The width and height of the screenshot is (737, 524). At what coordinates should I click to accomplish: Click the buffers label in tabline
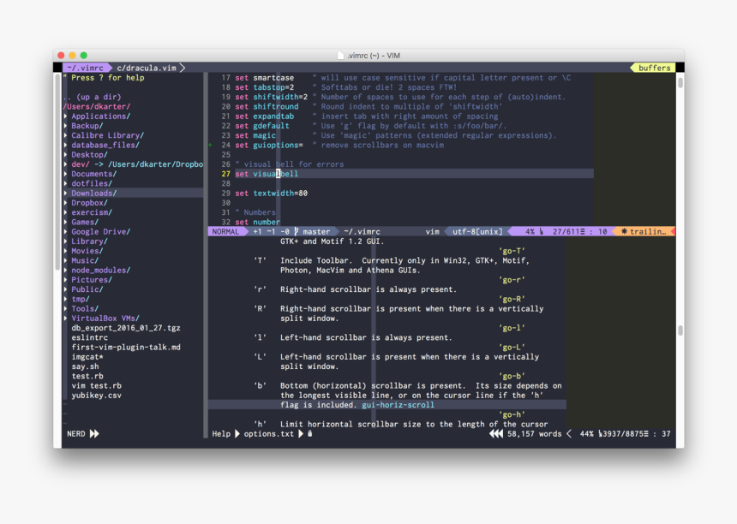654,68
